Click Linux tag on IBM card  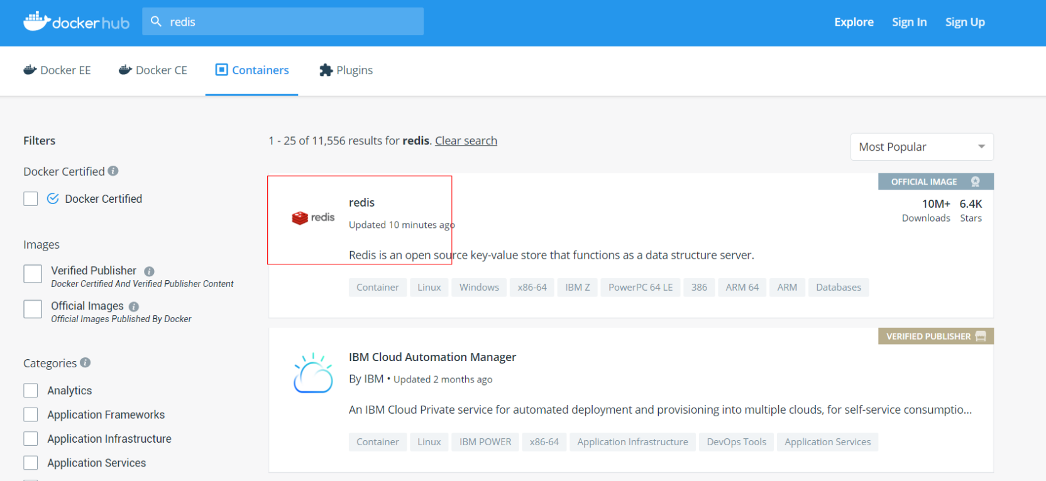point(429,441)
